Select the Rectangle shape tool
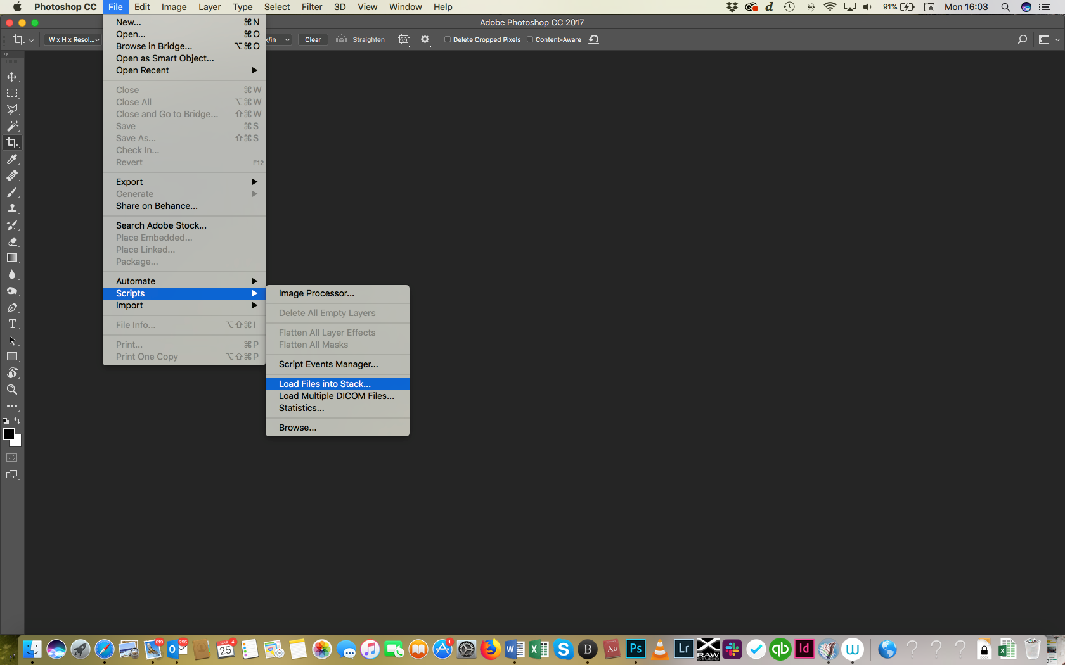1065x665 pixels. [x=12, y=357]
